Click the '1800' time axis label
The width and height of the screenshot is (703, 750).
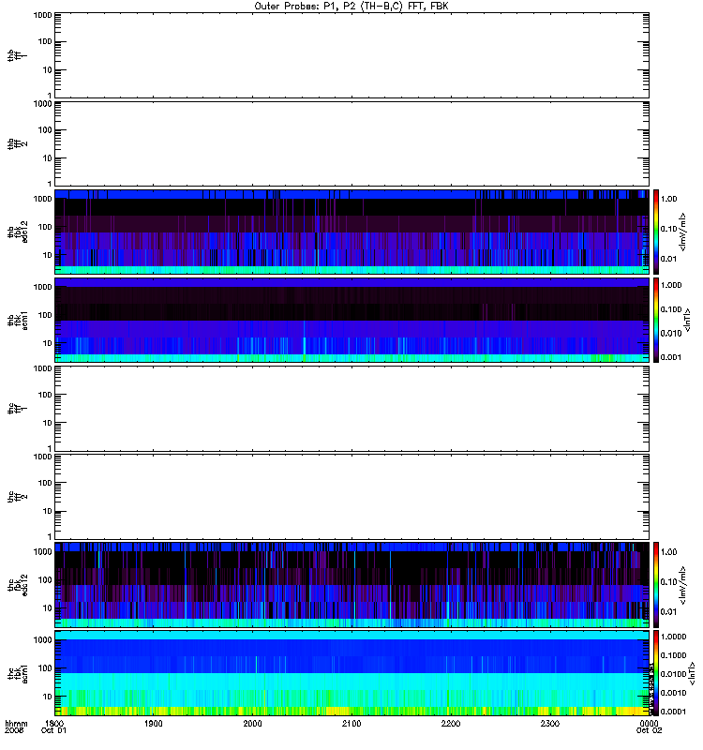54,724
